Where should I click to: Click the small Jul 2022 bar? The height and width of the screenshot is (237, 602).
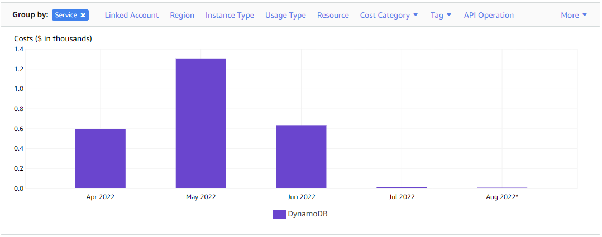pyautogui.click(x=402, y=187)
